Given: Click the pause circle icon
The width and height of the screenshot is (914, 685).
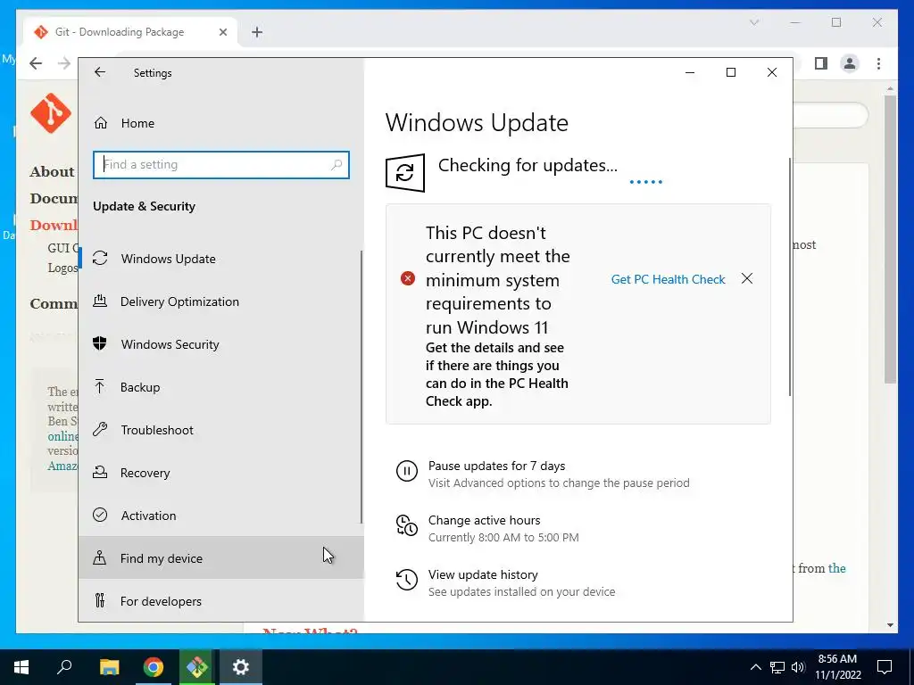Looking at the screenshot, I should click(407, 471).
